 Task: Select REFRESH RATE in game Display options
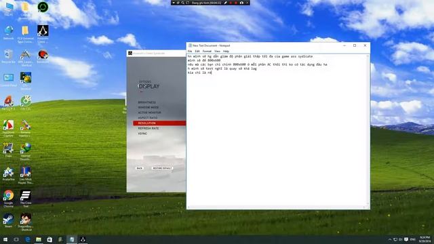pos(149,128)
